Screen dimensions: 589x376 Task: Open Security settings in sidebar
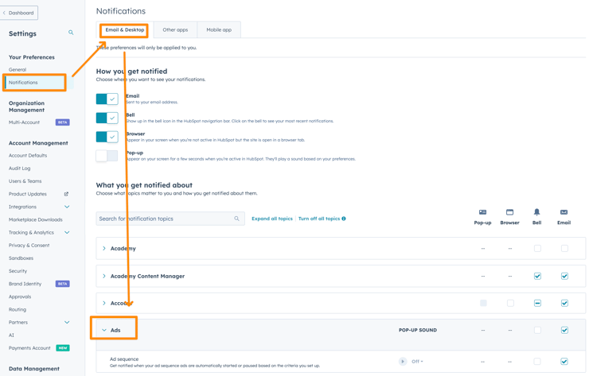(x=18, y=271)
